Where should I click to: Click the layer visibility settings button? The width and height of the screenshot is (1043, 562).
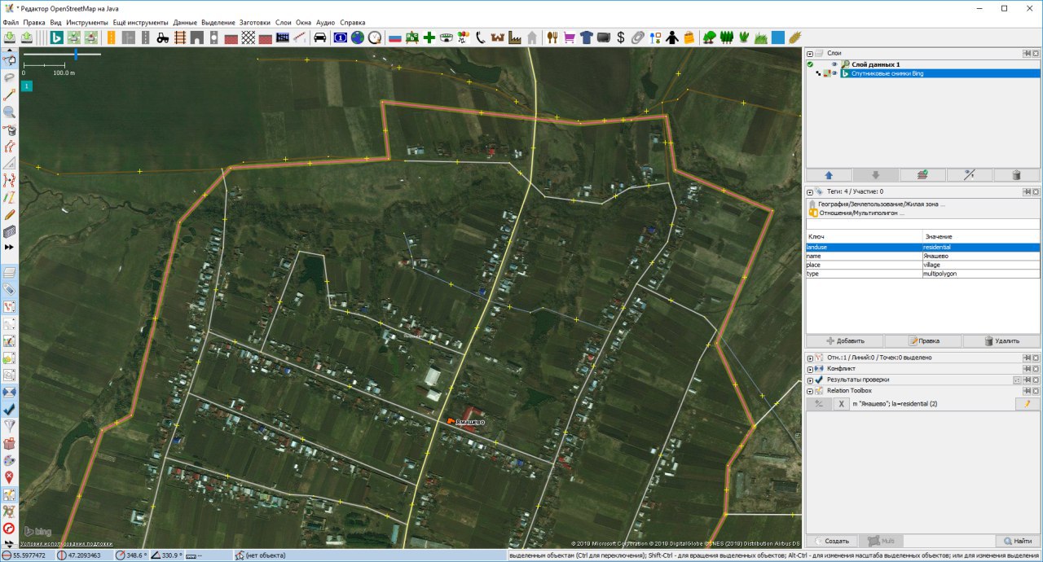point(970,174)
